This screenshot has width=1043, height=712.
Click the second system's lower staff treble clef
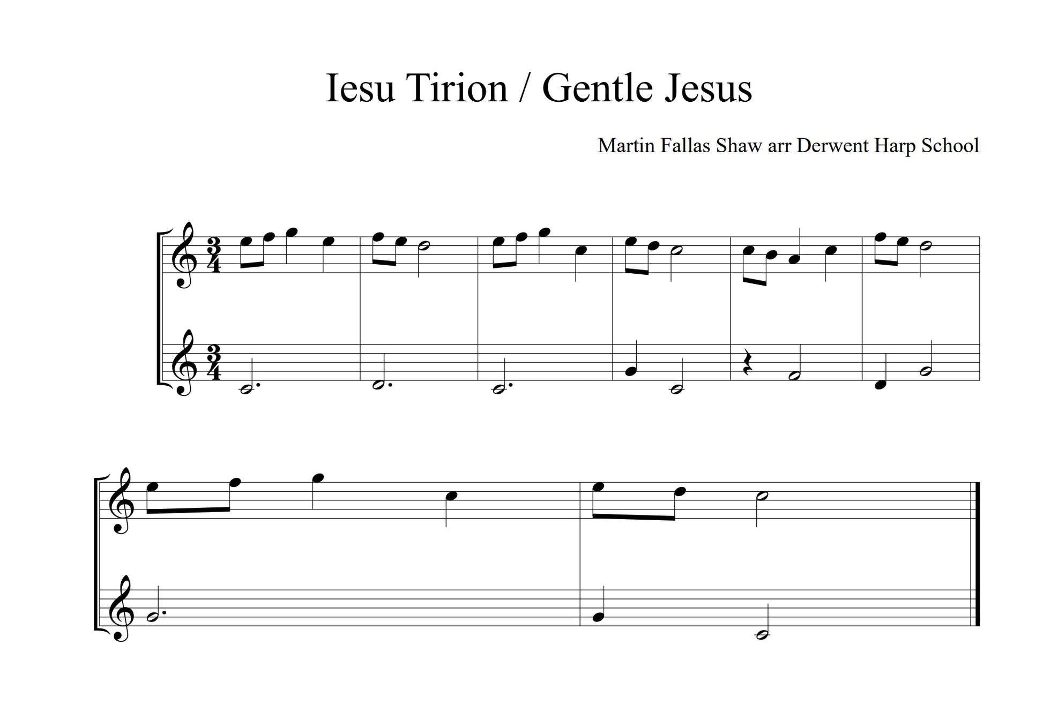(121, 609)
